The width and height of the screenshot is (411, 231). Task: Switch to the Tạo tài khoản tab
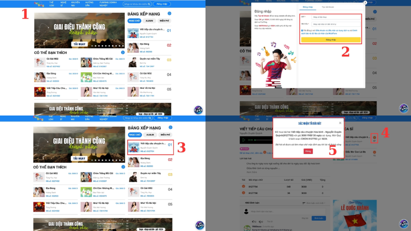click(x=328, y=7)
